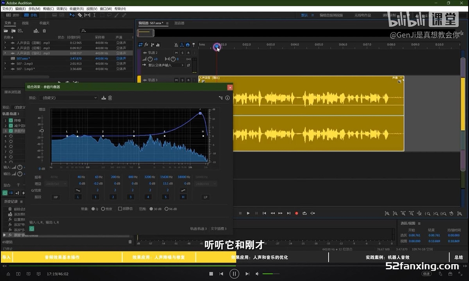Adjust the video player volume slider
The image size is (469, 281).
(x=270, y=274)
